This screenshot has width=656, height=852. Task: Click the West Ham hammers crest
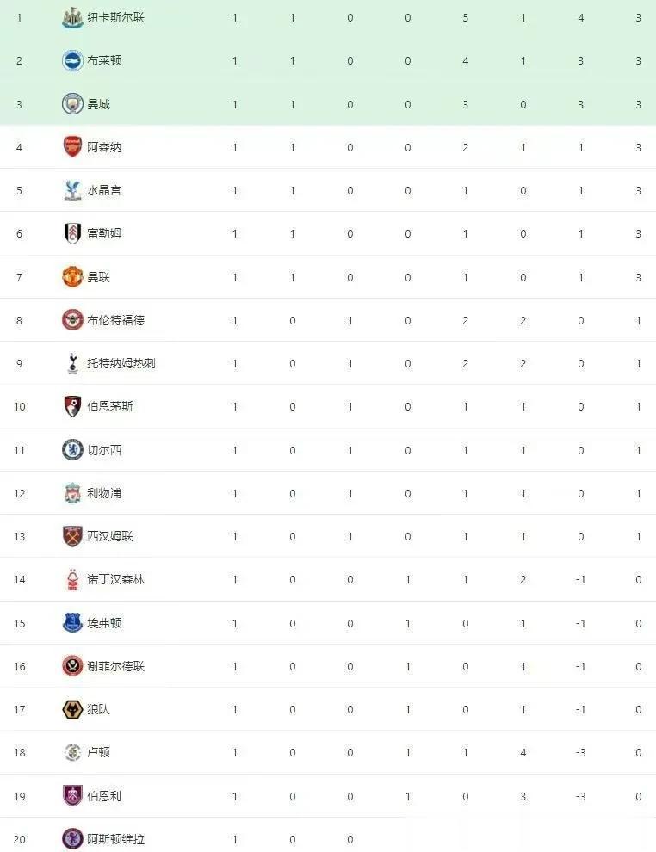click(x=72, y=536)
